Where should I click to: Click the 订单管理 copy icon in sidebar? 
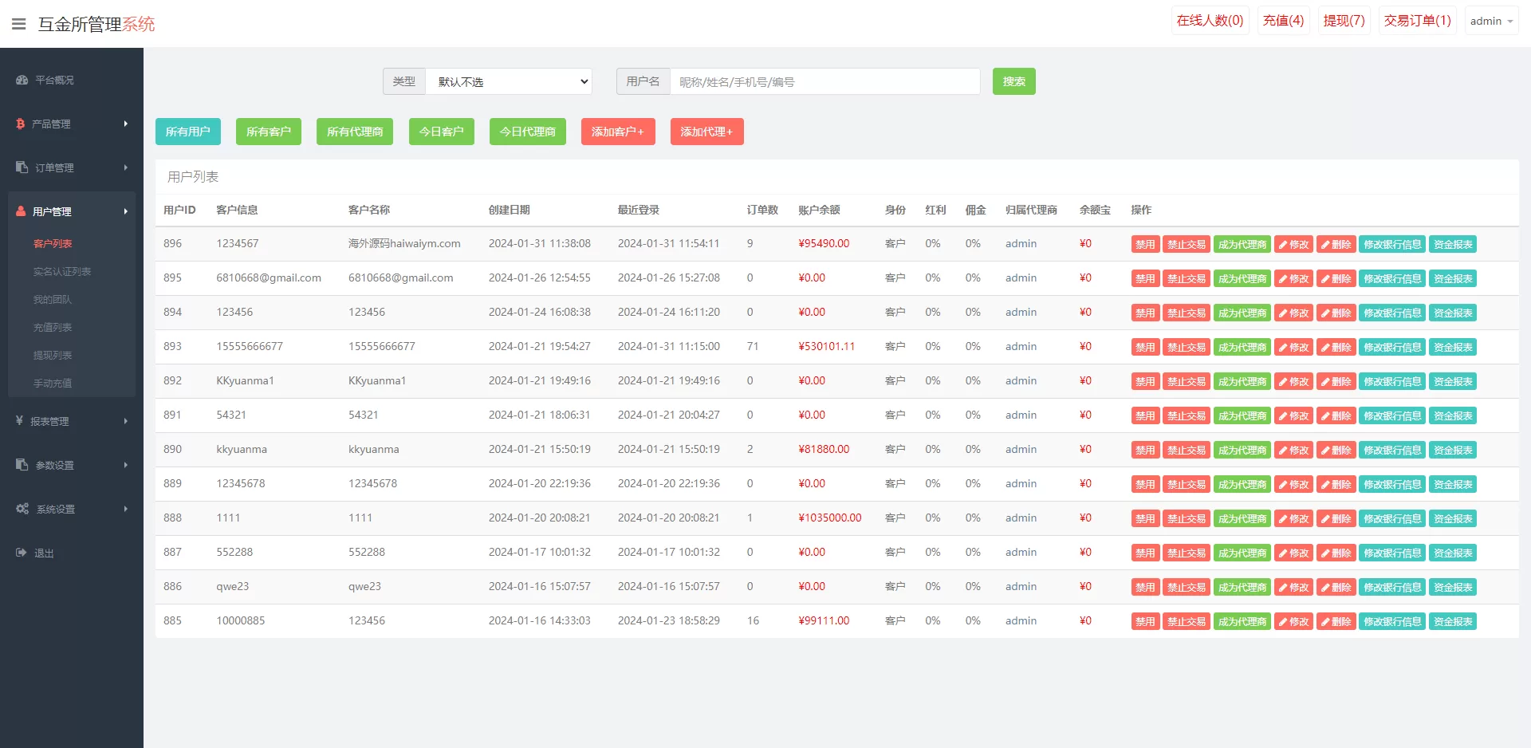[22, 167]
